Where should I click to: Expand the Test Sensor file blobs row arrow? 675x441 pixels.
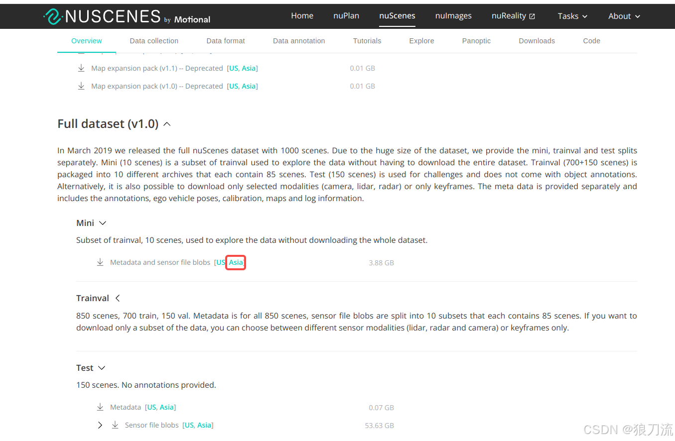pyautogui.click(x=100, y=425)
